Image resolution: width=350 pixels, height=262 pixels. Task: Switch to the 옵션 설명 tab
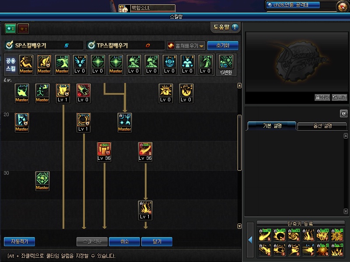coord(322,126)
